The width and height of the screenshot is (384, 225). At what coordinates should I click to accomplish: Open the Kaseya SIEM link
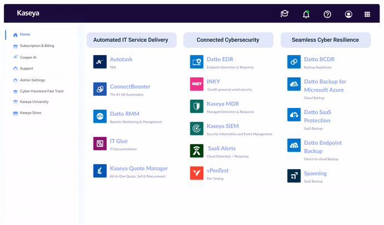click(223, 126)
